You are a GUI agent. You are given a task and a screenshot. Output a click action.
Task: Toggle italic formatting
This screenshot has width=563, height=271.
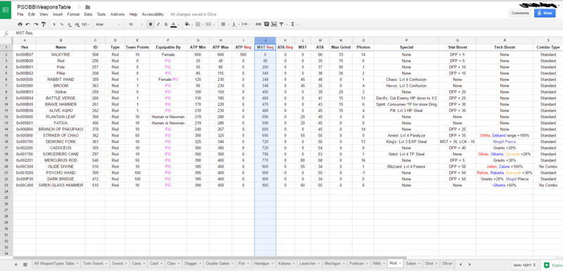(158, 25)
